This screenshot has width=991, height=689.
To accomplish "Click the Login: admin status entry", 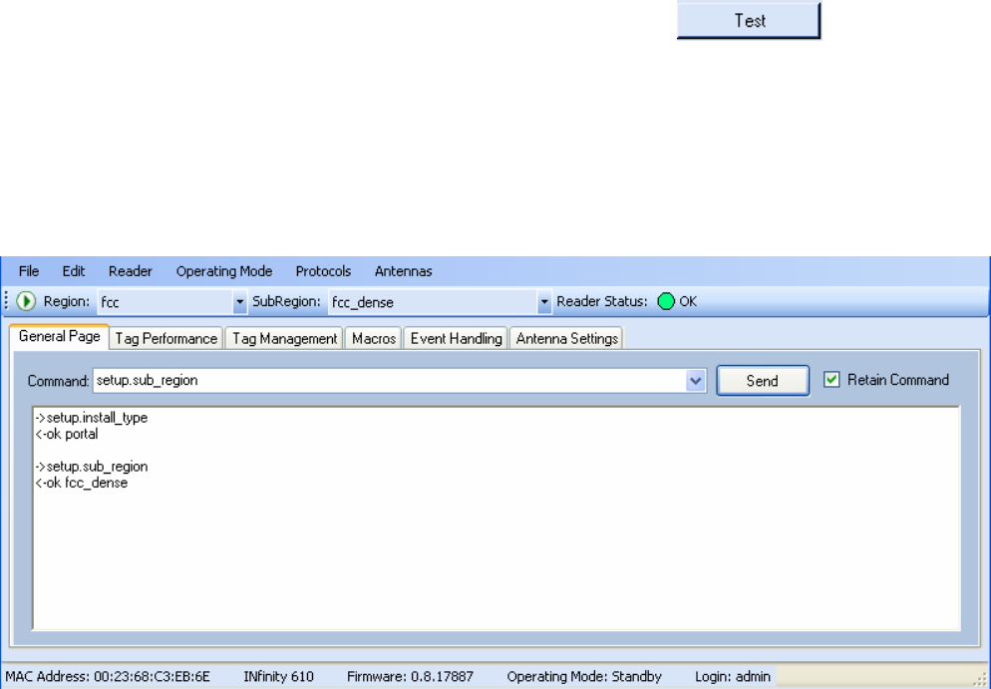I will [x=733, y=676].
